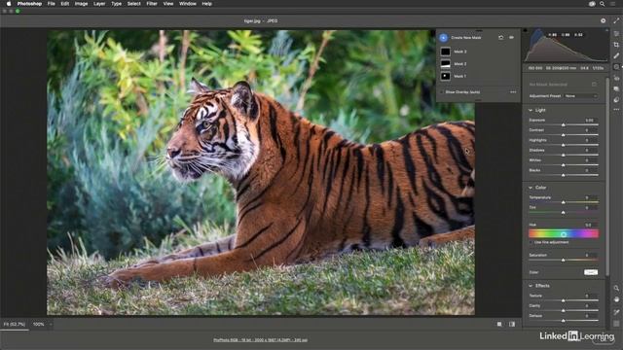Viewport: 623px width, 350px height.
Task: Open the Image menu
Action: click(81, 4)
